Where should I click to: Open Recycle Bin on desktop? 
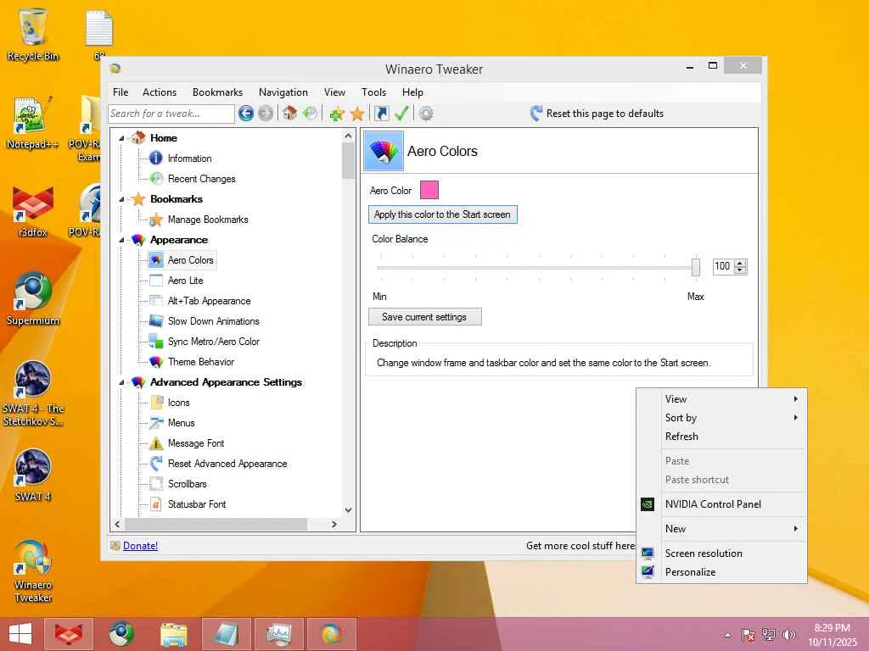point(33,33)
